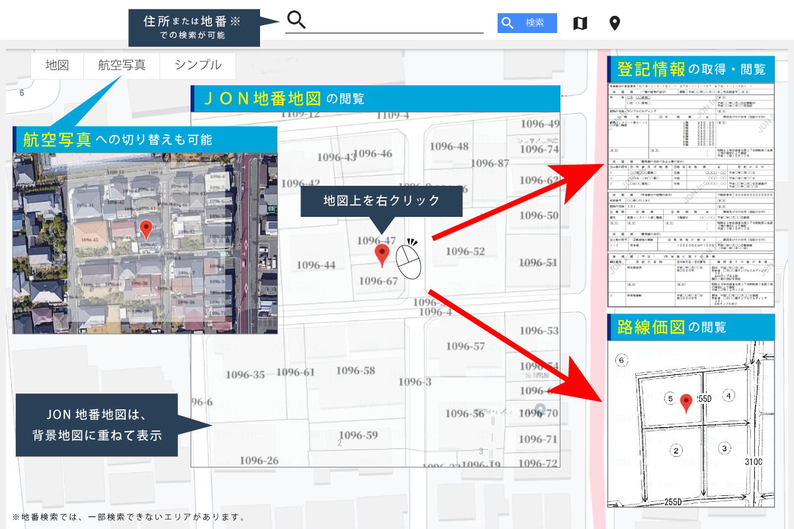794x529 pixels.
Task: Select parcel 1096-58 on the map
Action: pyautogui.click(x=355, y=370)
